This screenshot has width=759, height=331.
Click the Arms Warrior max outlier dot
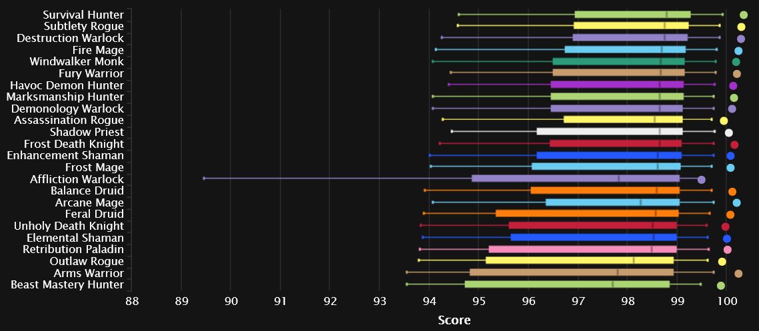pos(738,274)
